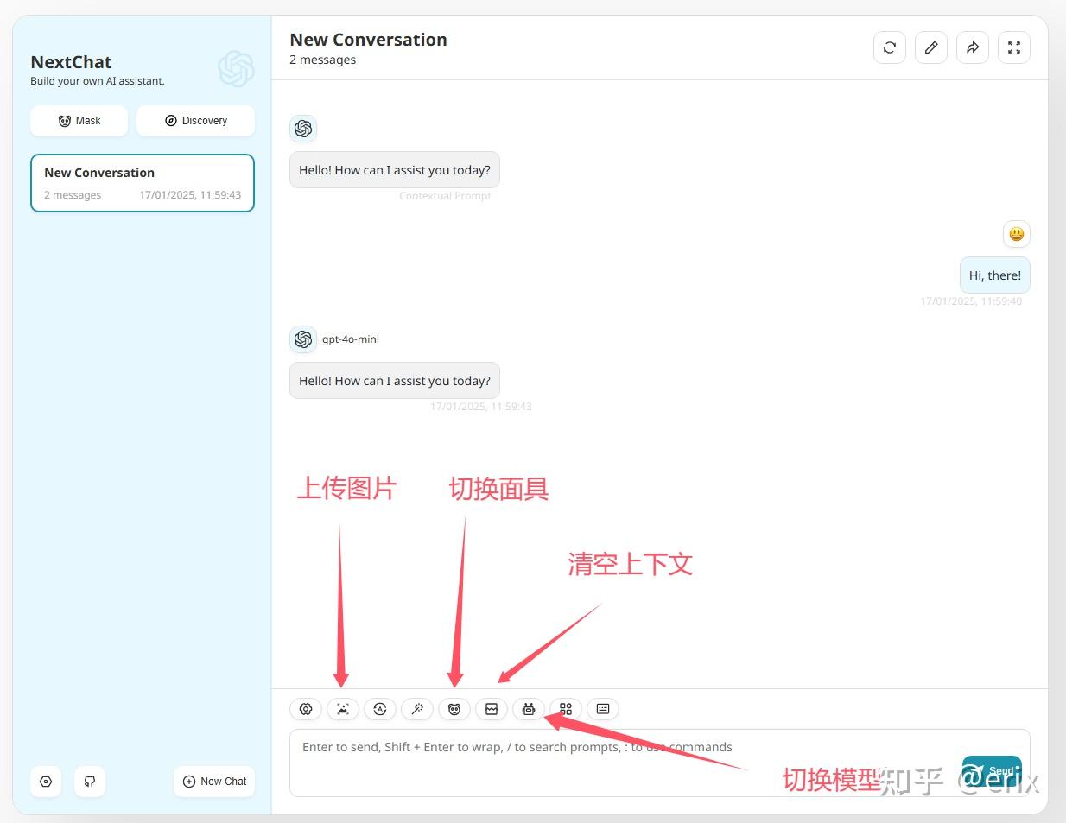Edit the conversation name with the pencil icon
Image resolution: width=1066 pixels, height=823 pixels.
click(x=931, y=47)
